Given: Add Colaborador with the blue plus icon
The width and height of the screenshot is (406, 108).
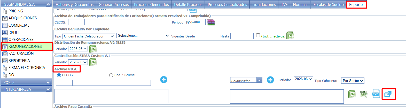Looking at the screenshot, I should point(270,80).
